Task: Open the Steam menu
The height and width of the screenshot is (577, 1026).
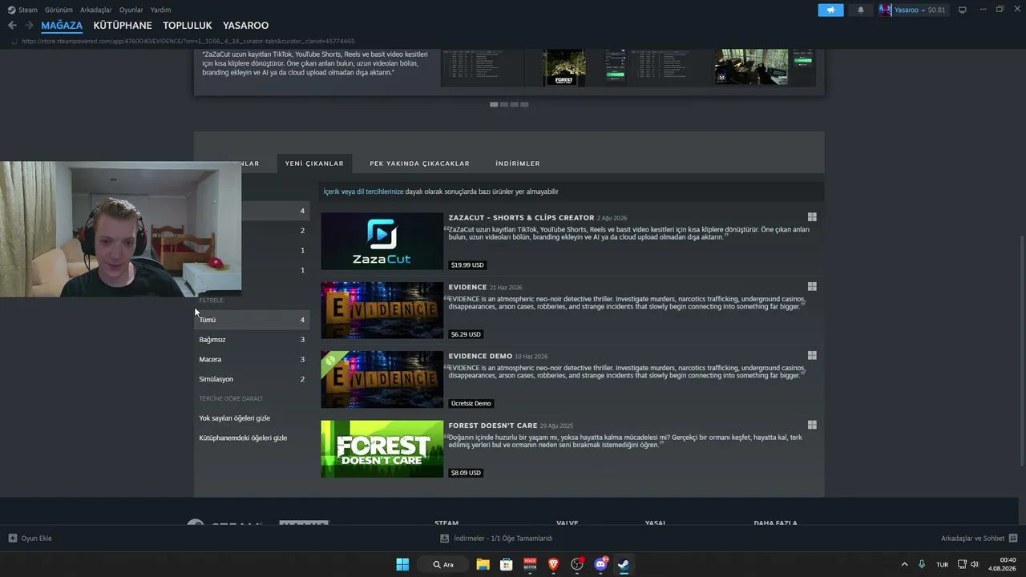Action: coord(28,10)
